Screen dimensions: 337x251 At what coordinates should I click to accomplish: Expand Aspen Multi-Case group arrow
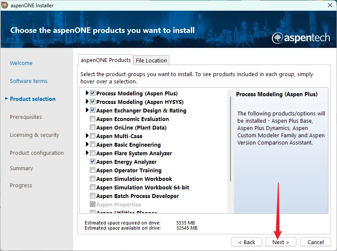pyautogui.click(x=87, y=136)
